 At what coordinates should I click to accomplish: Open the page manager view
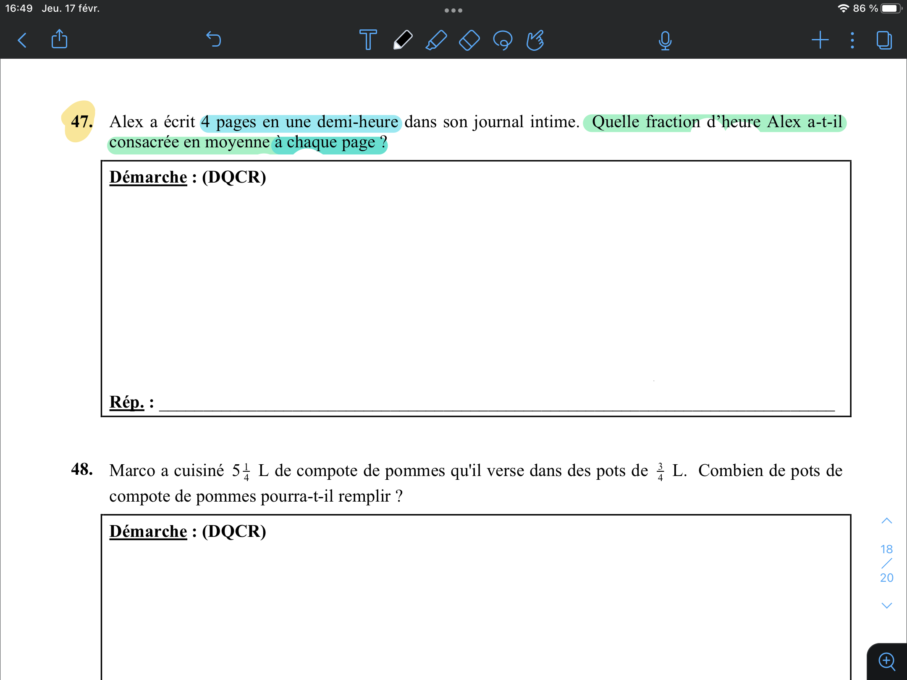884,40
